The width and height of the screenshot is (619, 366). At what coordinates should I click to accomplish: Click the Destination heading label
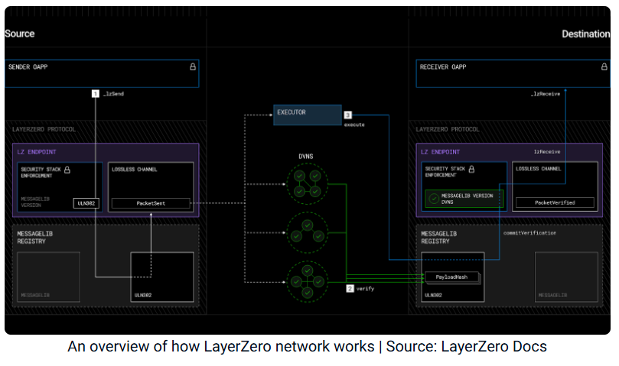pos(586,34)
